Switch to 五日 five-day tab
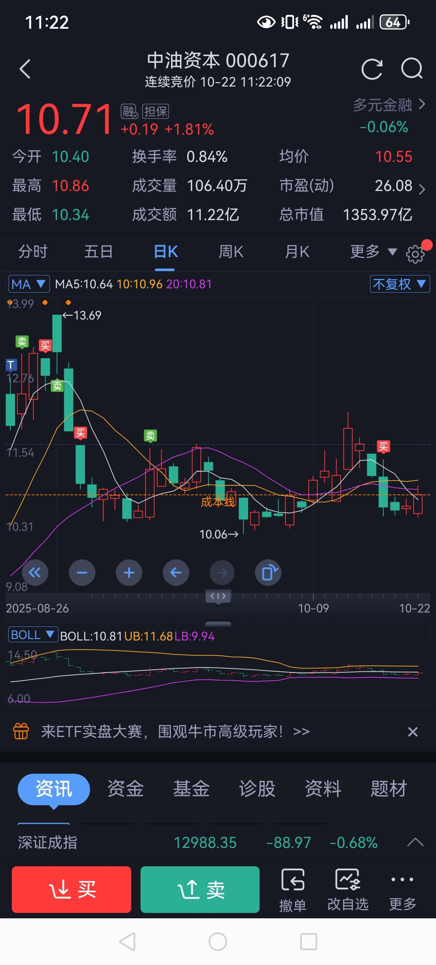 [99, 252]
